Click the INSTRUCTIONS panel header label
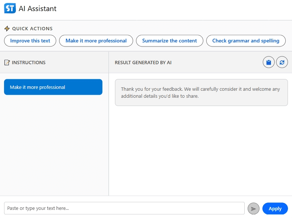 (29, 63)
